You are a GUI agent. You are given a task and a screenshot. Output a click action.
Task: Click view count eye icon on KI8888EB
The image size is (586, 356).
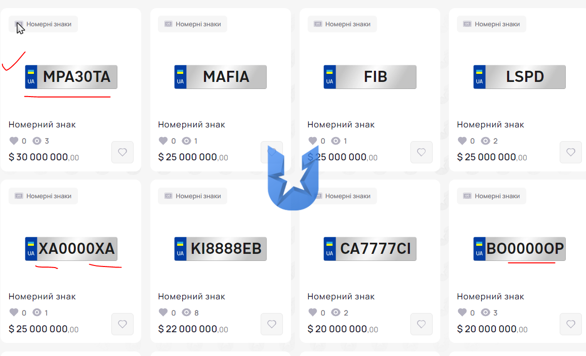coord(187,313)
